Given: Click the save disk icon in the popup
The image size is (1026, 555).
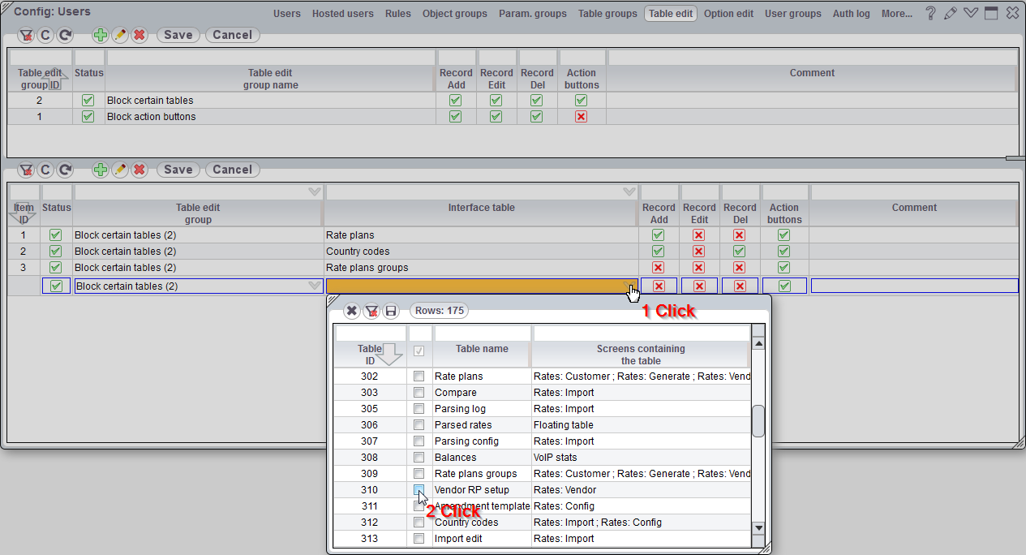Looking at the screenshot, I should (392, 311).
